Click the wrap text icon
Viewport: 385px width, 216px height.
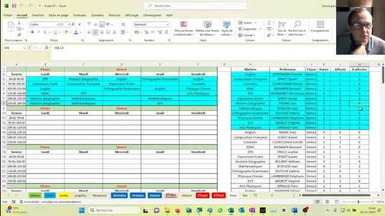coord(123,24)
